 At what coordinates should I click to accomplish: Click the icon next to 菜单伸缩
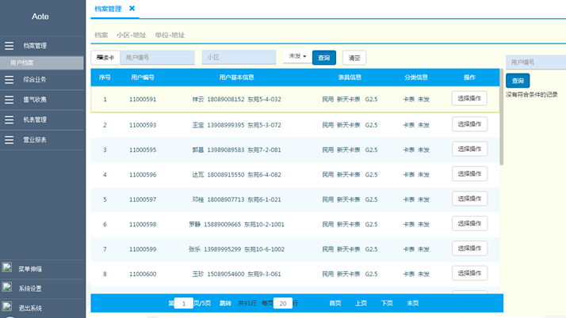[x=7, y=267]
